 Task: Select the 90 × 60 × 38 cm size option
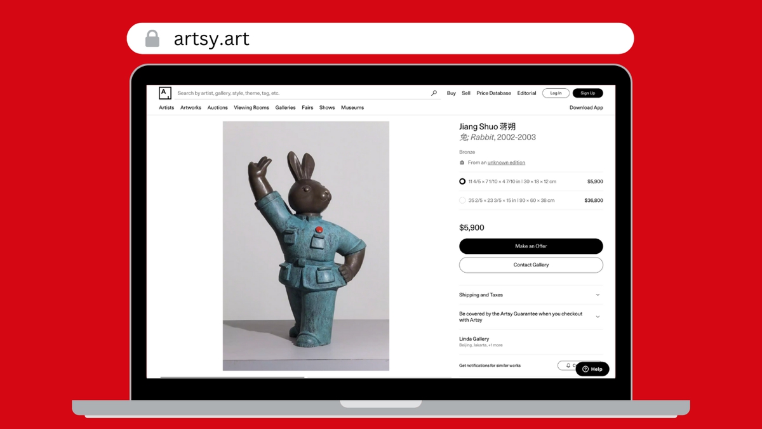coord(462,201)
